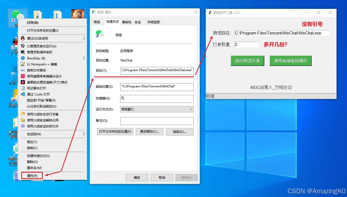Click the WeChat target location value

coord(127,60)
